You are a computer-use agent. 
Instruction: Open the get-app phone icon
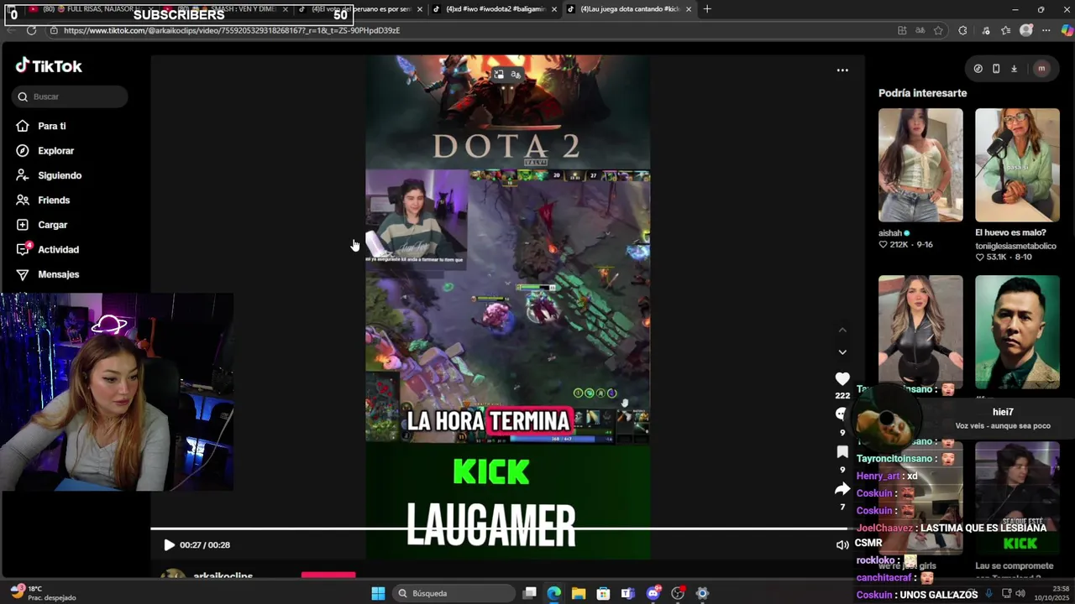[996, 69]
